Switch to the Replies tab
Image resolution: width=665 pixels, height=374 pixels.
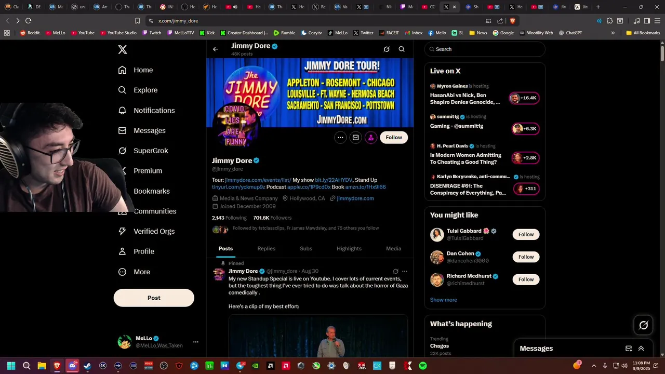tap(266, 248)
